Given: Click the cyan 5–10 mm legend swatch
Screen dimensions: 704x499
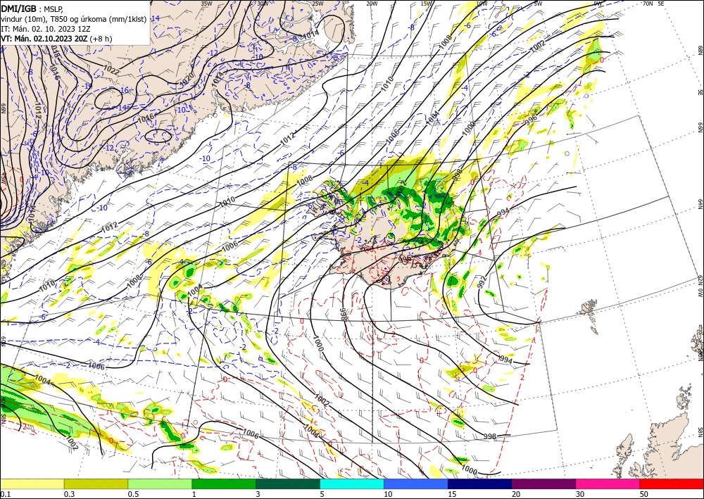Looking at the screenshot, I should (352, 484).
